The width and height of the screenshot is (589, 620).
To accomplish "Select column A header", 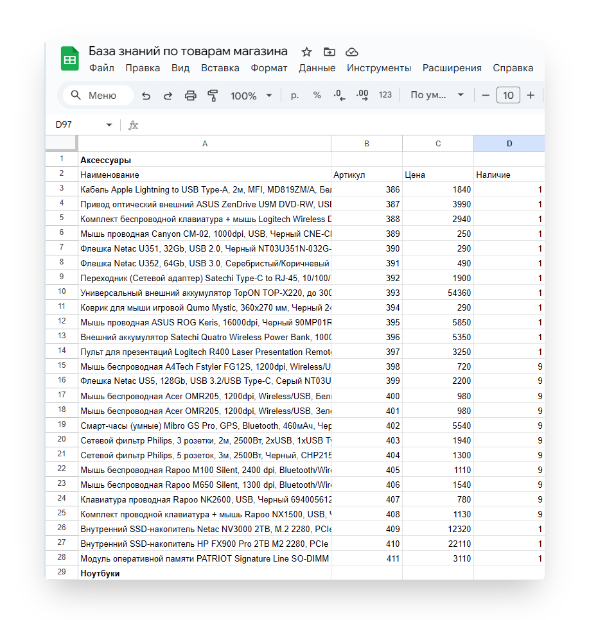I will pyautogui.click(x=205, y=144).
